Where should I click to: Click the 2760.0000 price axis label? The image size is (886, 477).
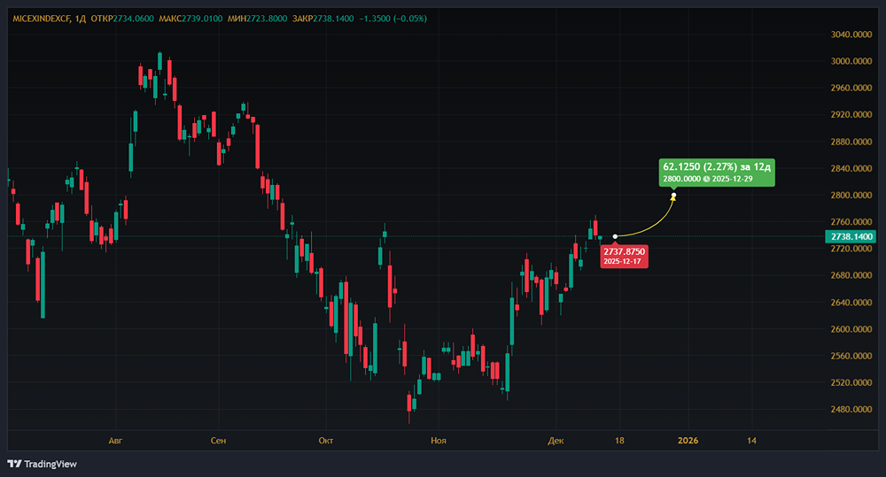click(x=851, y=222)
